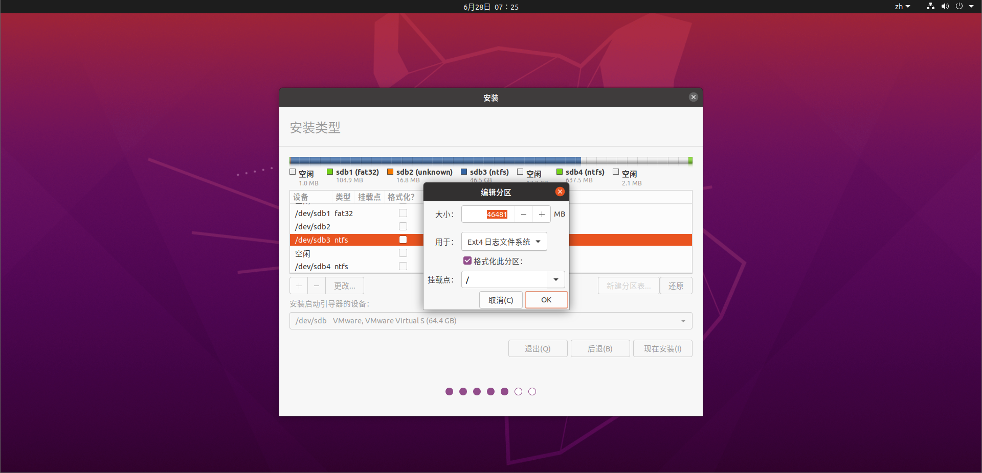Open the network status icon in top bar

pyautogui.click(x=930, y=7)
